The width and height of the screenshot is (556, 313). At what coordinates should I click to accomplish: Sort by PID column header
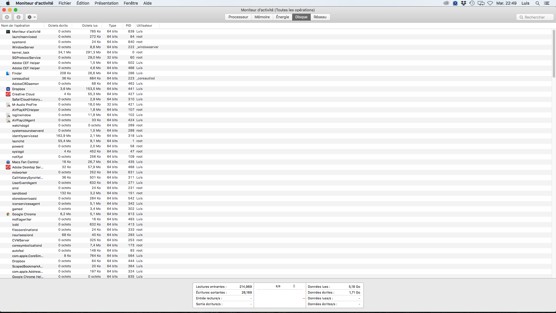click(x=129, y=26)
